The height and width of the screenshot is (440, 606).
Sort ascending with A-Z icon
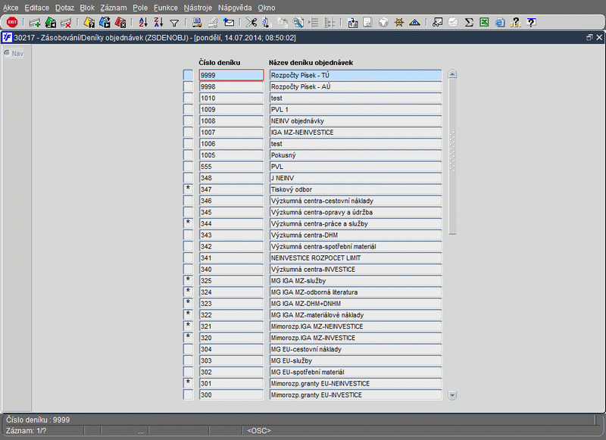(143, 23)
